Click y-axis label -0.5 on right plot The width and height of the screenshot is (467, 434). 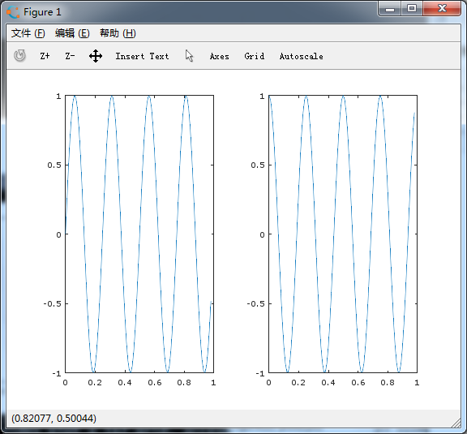[x=255, y=303]
